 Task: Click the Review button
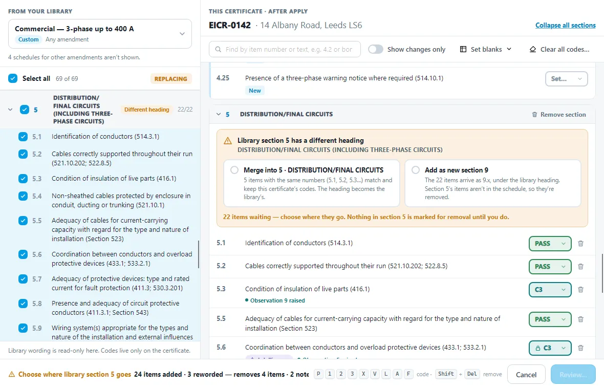573,374
